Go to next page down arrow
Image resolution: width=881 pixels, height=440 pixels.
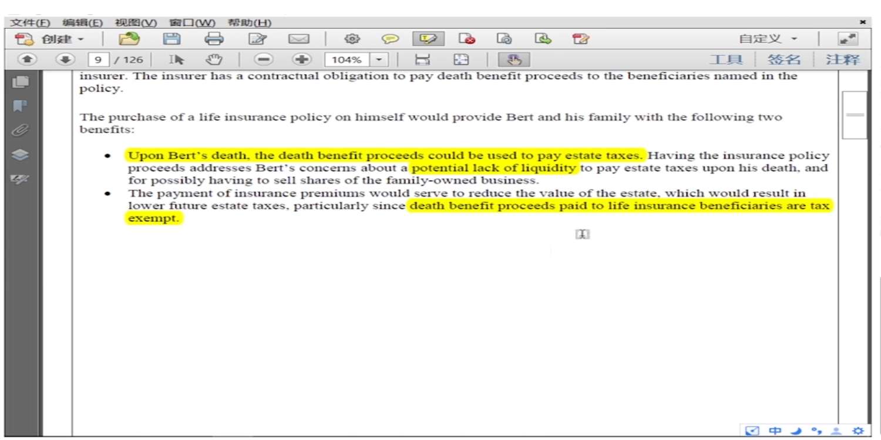coord(65,59)
